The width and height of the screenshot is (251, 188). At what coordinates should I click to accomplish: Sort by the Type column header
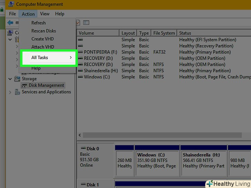(144, 33)
